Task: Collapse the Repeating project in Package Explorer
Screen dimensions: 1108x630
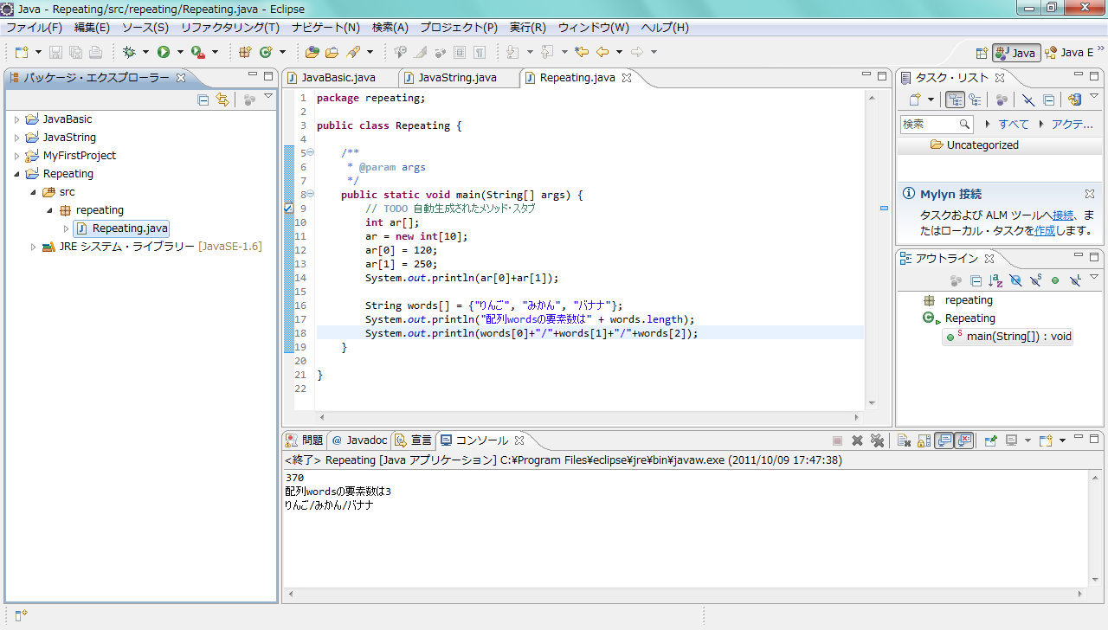Action: pyautogui.click(x=16, y=174)
